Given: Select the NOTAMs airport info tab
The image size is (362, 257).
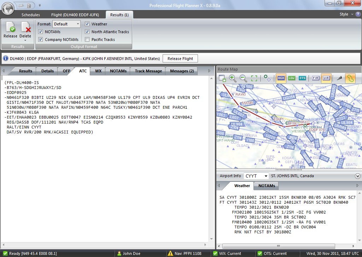Looking at the screenshot, I should pos(267,186).
